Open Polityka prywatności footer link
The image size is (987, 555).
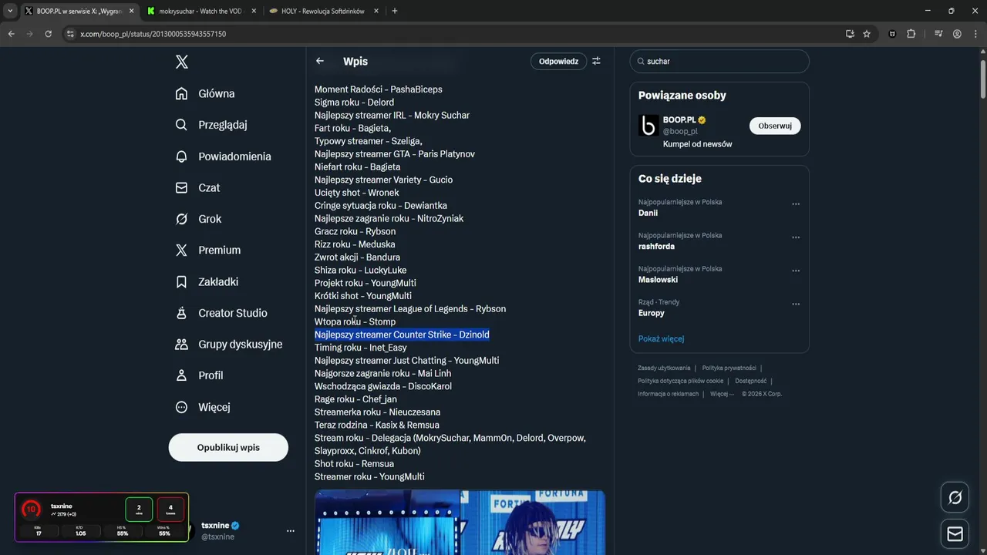729,368
